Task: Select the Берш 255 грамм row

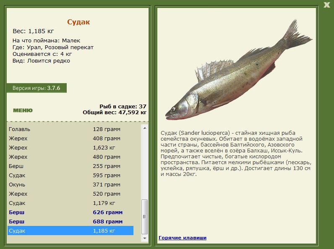Action: coord(70,166)
